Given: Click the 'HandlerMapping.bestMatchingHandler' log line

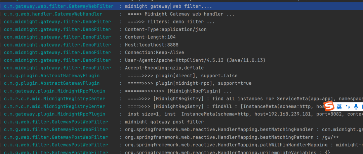Looking at the screenshot, I should [x=244, y=130].
